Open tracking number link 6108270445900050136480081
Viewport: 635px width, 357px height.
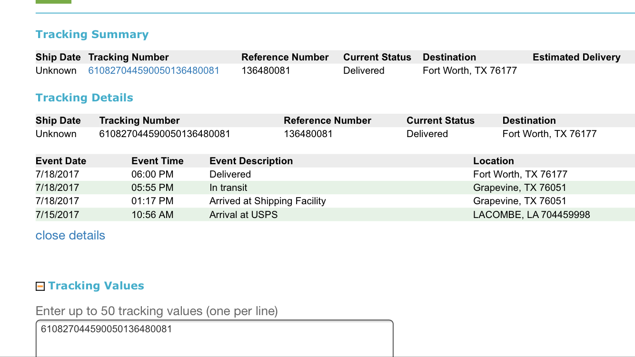click(x=154, y=70)
